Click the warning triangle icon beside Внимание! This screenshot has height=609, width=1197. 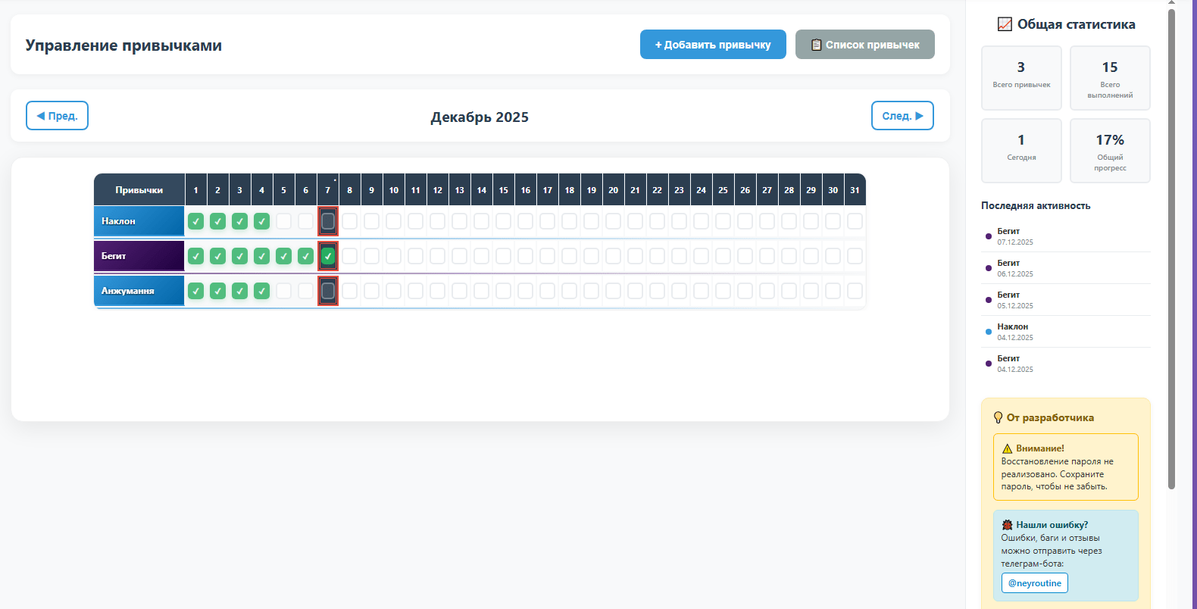[x=1007, y=448]
